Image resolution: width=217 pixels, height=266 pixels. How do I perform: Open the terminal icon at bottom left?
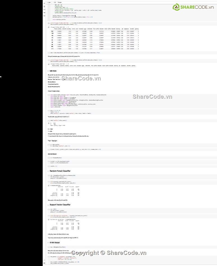coord(44,263)
